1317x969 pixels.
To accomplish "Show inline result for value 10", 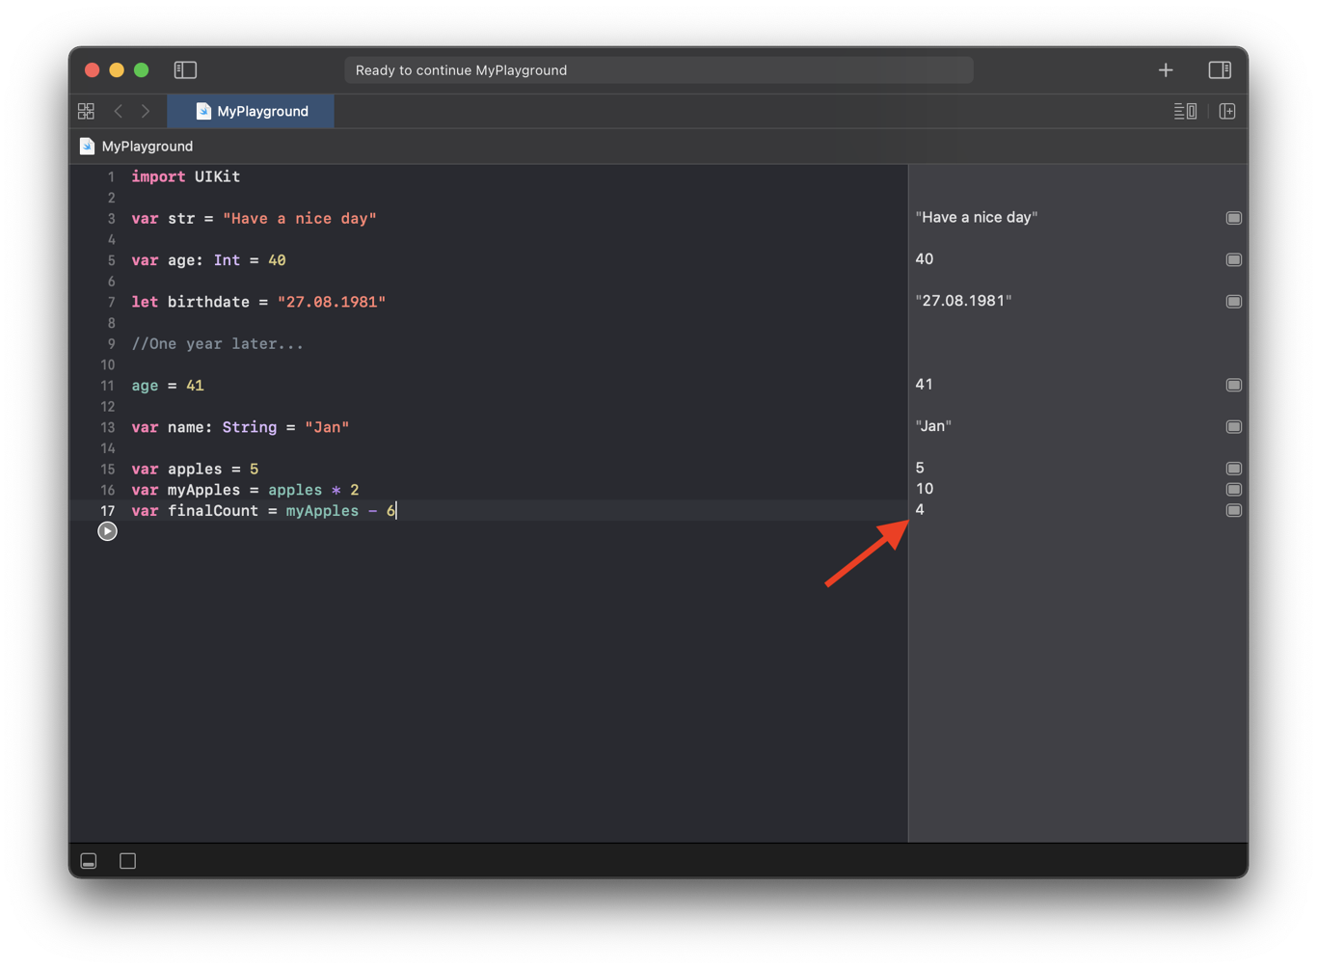I will [x=1233, y=489].
